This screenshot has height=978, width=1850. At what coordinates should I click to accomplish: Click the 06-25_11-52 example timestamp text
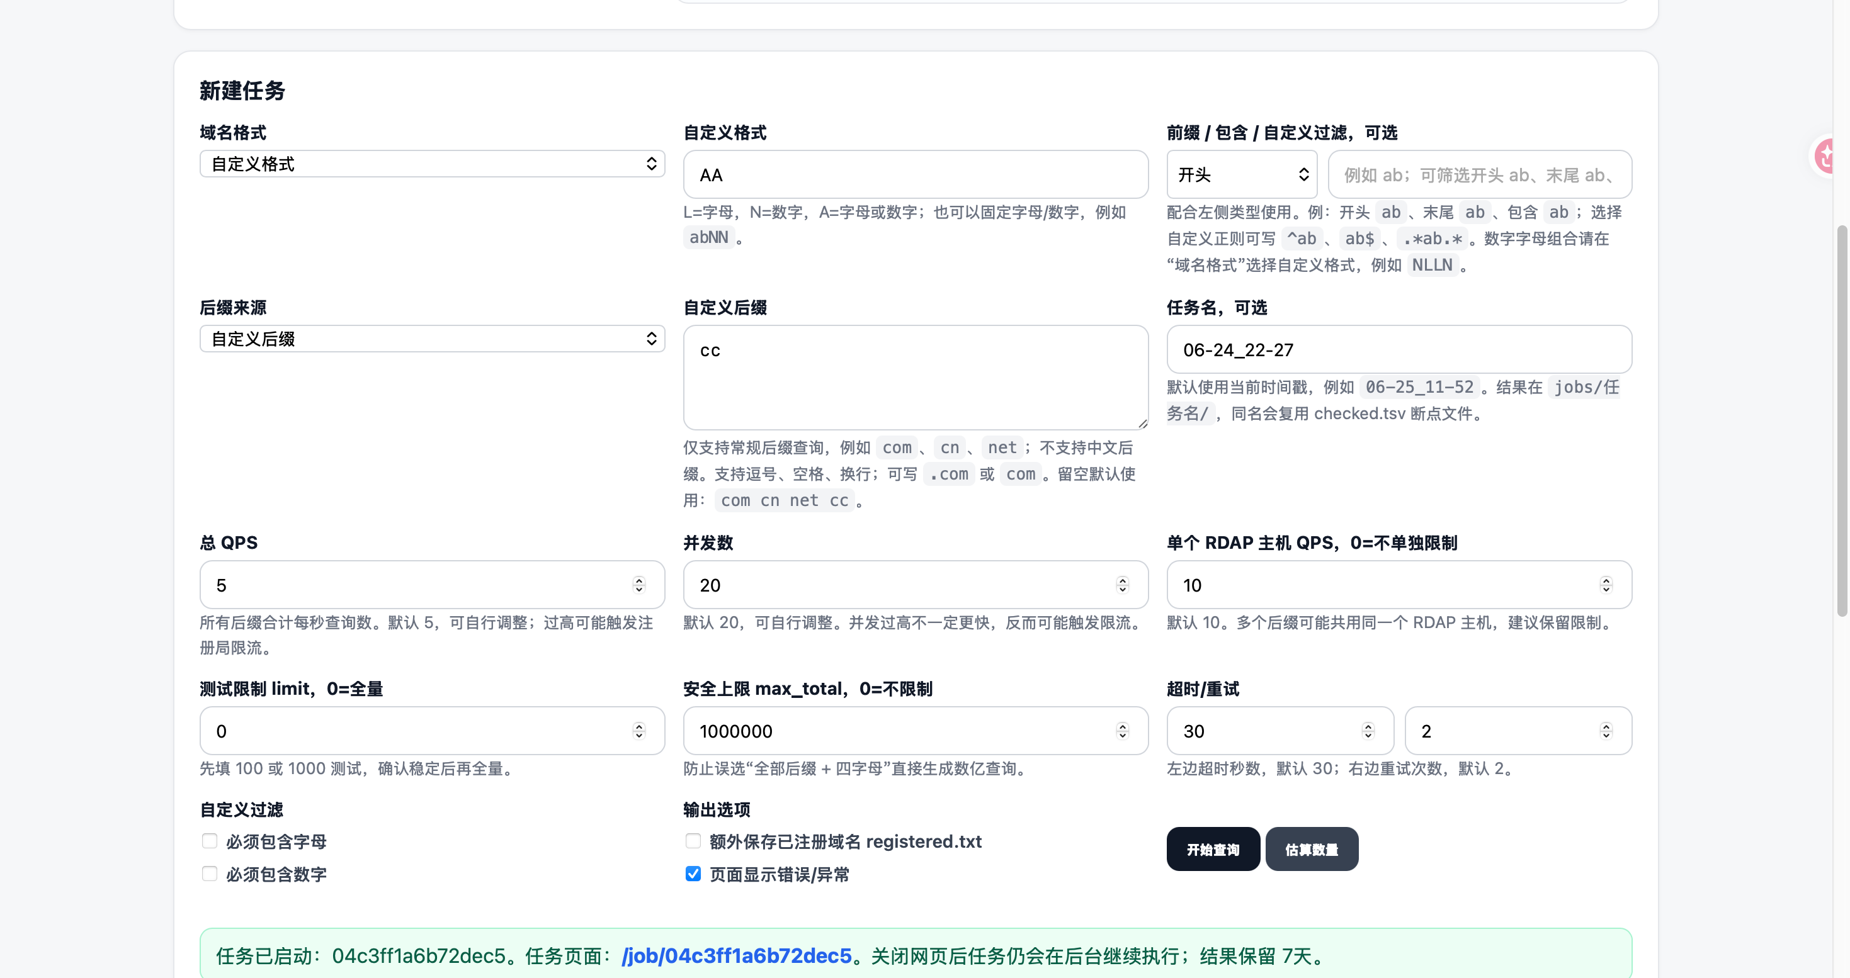tap(1419, 387)
